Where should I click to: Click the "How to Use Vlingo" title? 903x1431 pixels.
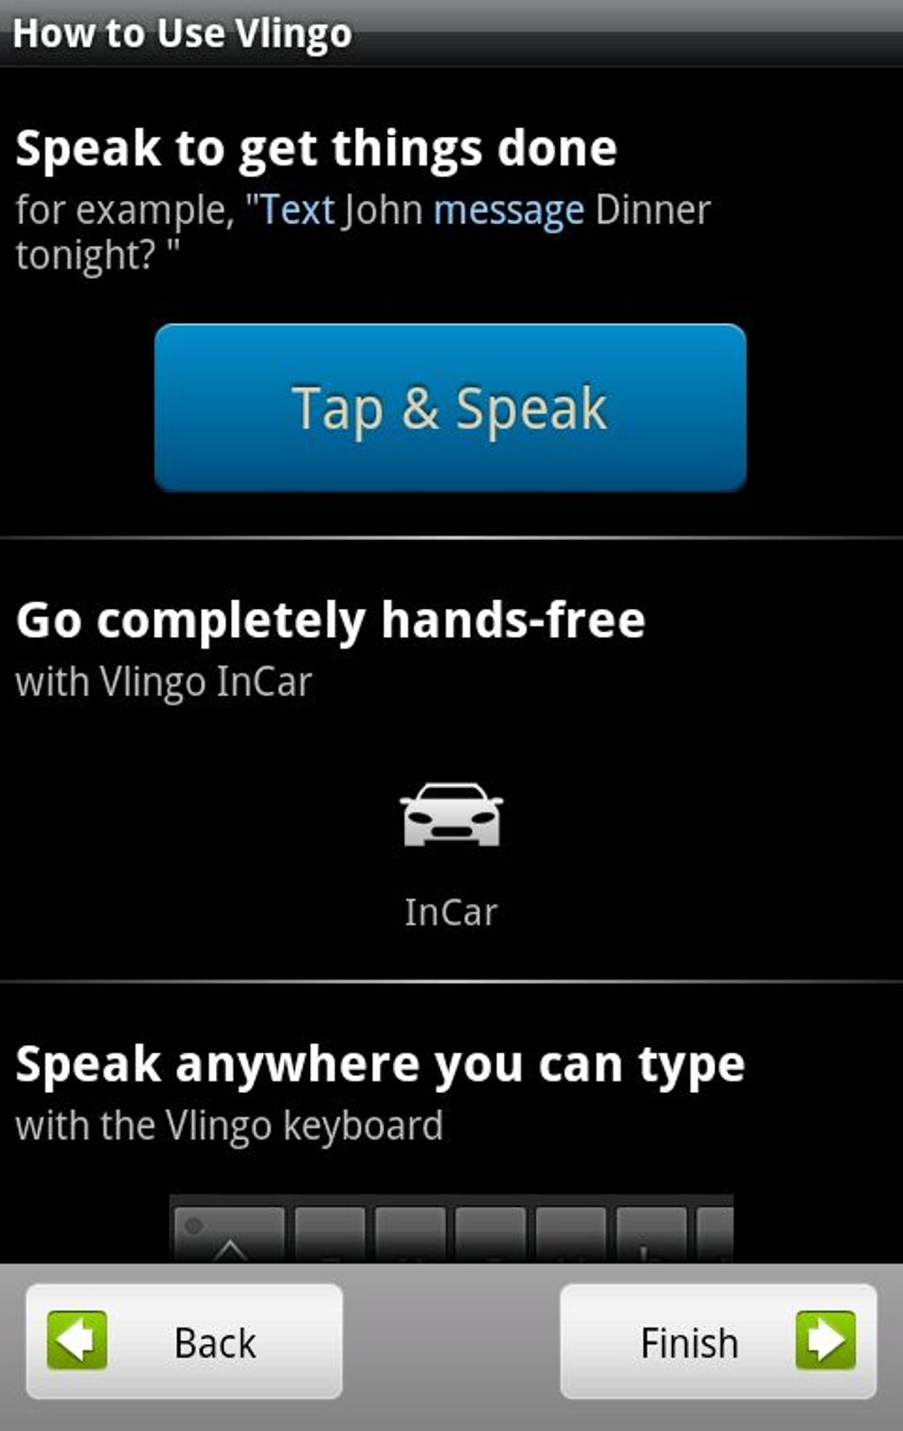(x=182, y=34)
